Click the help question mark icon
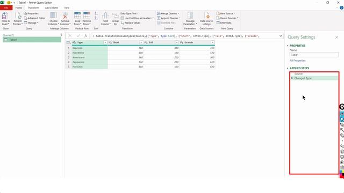 click(x=341, y=8)
